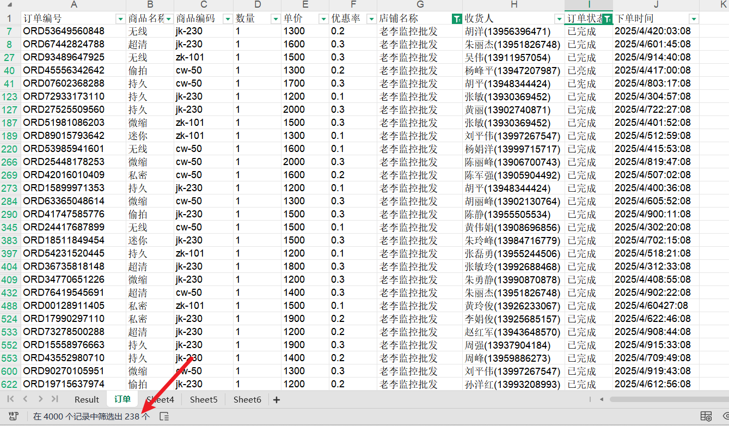Screen dimensions: 729x426
Task: Select row 27 header
Action: click(10, 58)
